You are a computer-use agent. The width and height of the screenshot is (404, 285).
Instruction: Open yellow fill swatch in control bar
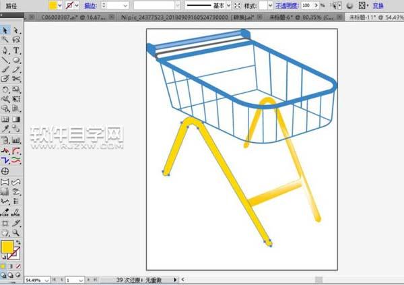[53, 5]
